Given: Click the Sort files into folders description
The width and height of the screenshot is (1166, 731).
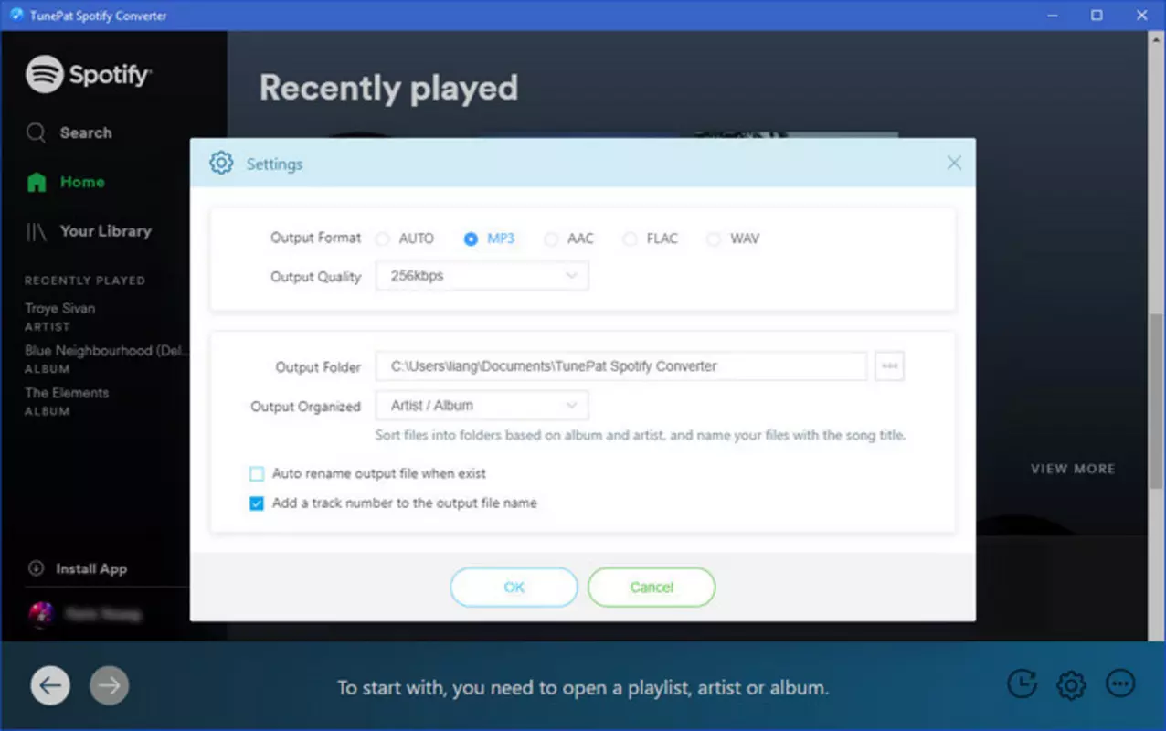Looking at the screenshot, I should [x=641, y=435].
